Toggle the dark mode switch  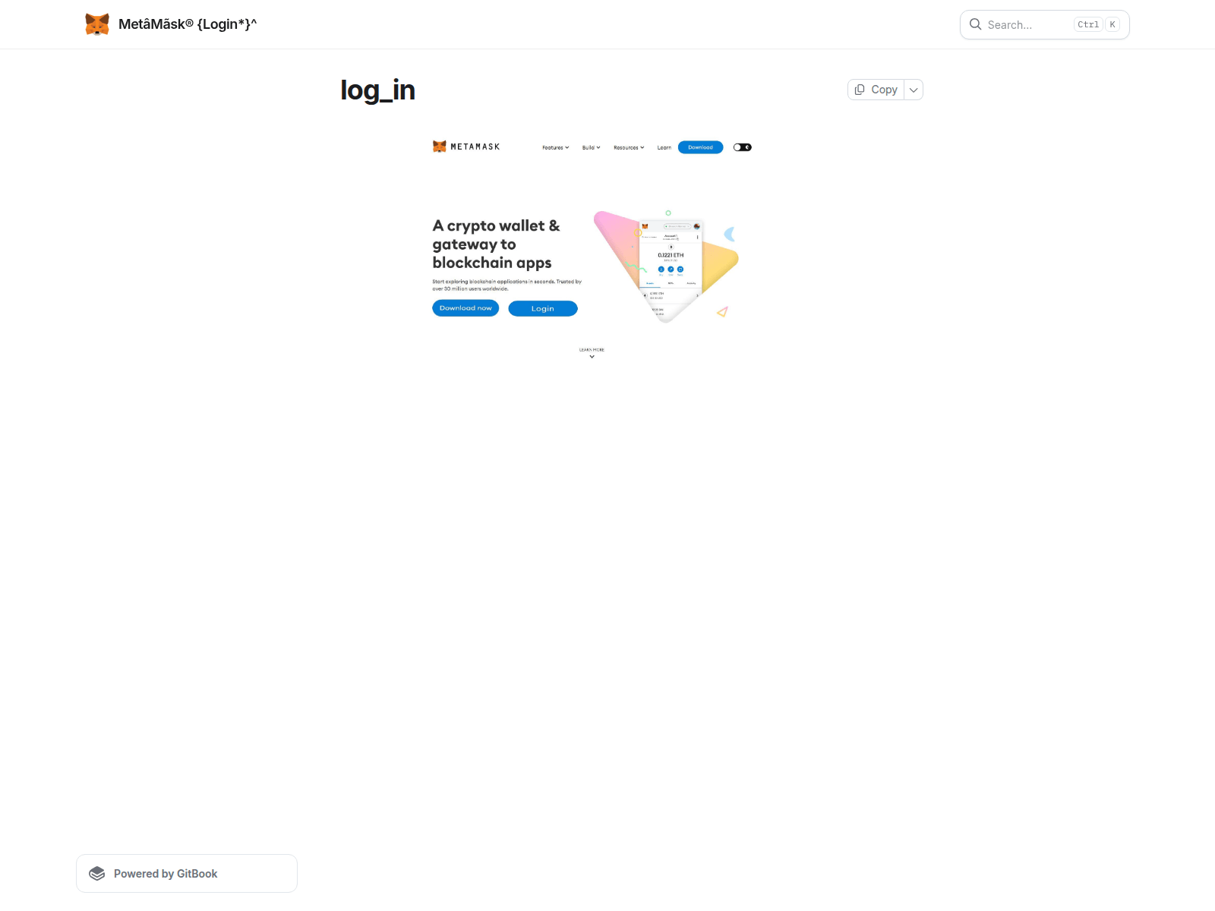(742, 147)
